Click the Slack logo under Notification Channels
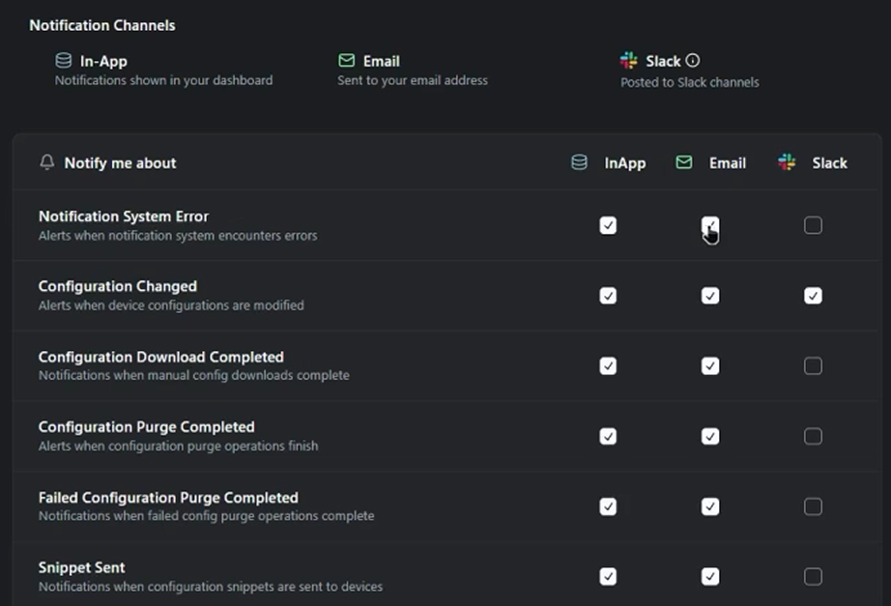The image size is (891, 606). [x=629, y=61]
